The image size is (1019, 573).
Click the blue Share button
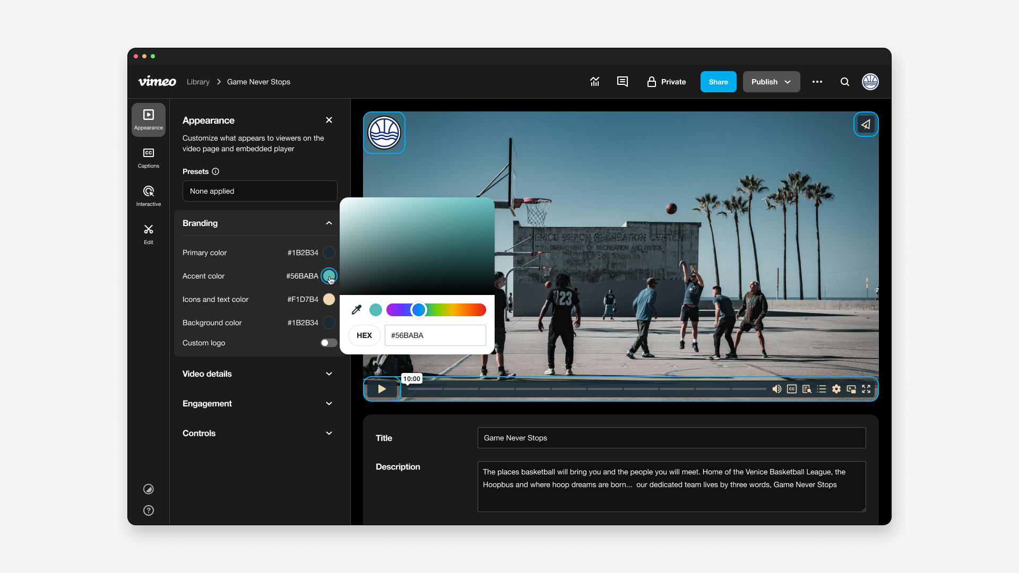pos(718,82)
